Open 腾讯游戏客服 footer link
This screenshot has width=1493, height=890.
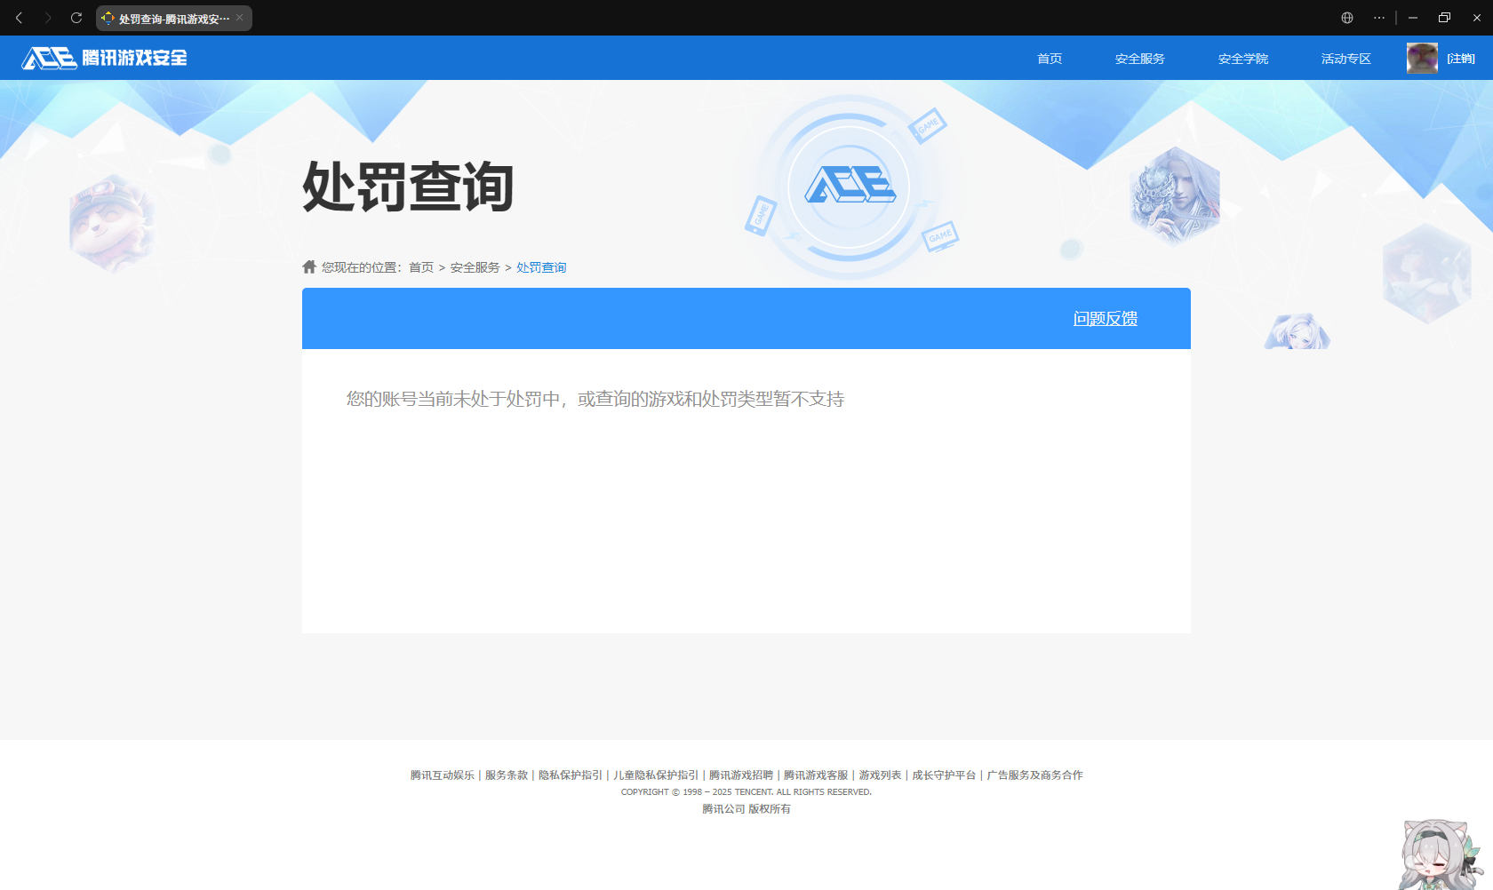tap(816, 775)
